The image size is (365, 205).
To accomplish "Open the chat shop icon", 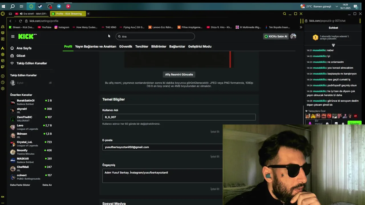I will tap(336, 124).
